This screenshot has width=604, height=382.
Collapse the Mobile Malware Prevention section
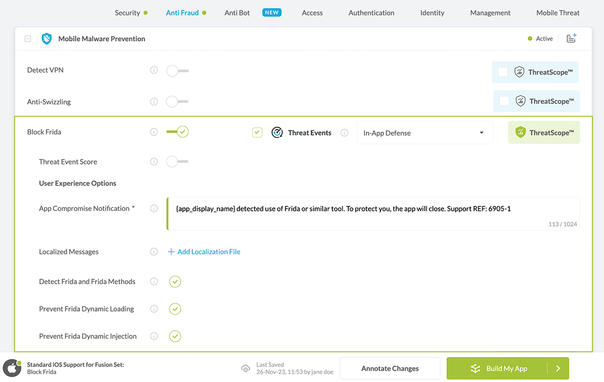pos(28,39)
